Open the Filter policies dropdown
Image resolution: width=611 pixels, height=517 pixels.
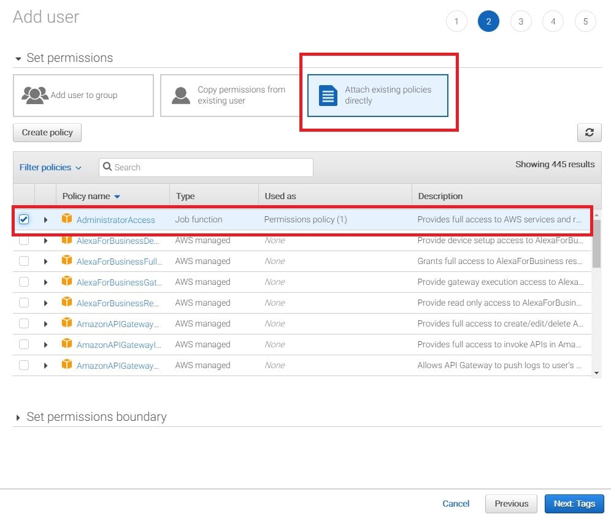click(x=50, y=167)
